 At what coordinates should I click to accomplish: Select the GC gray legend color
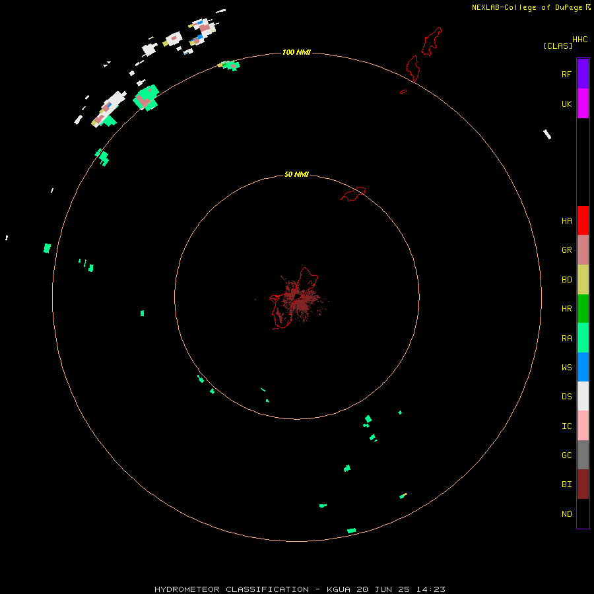583,455
